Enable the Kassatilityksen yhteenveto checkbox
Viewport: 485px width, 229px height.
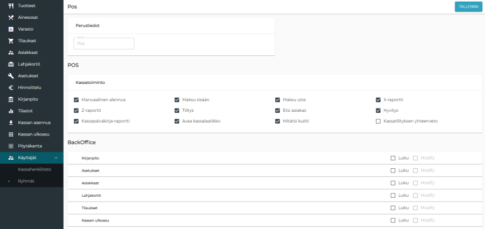coord(378,121)
